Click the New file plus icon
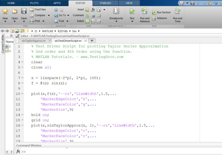 (5, 11)
